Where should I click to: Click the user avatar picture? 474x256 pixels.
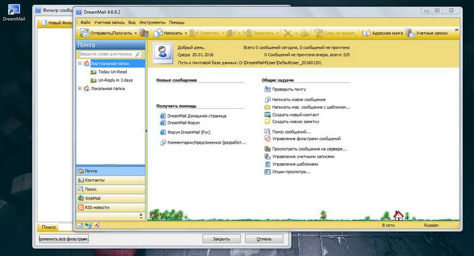point(162,54)
